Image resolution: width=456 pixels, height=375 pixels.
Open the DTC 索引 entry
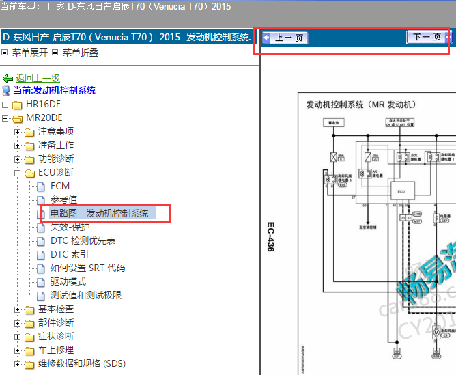pos(69,254)
